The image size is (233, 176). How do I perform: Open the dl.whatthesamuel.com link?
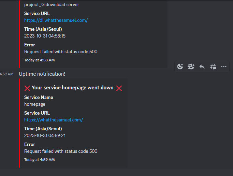pyautogui.click(x=56, y=20)
